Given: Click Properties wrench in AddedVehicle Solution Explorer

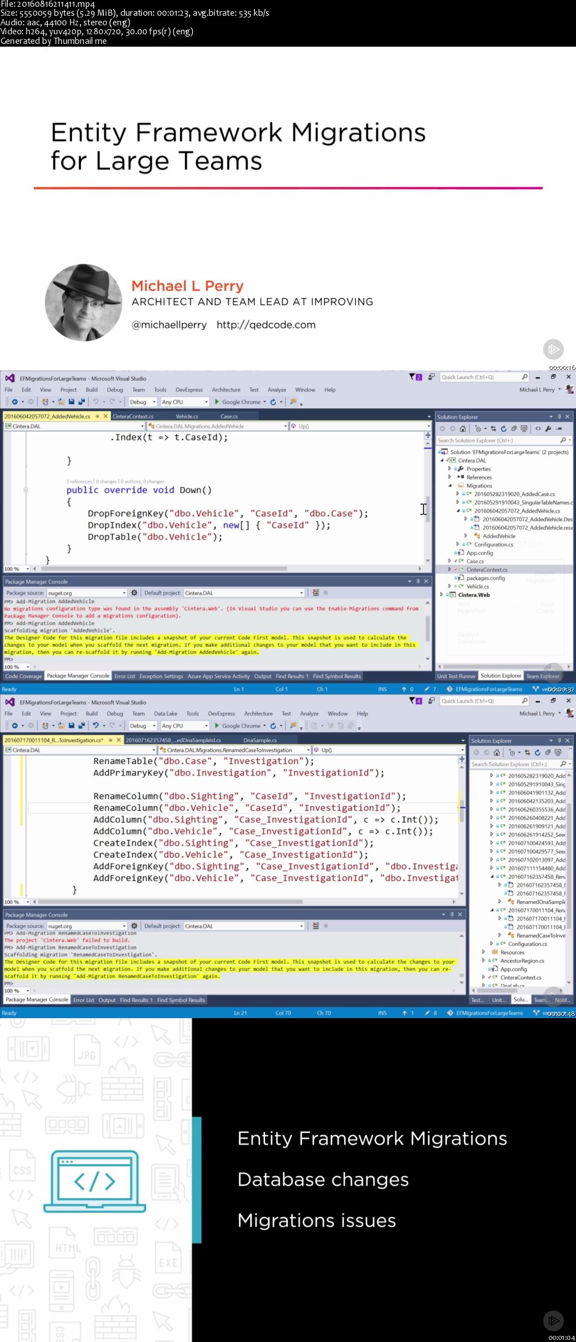Looking at the screenshot, I should (548, 428).
